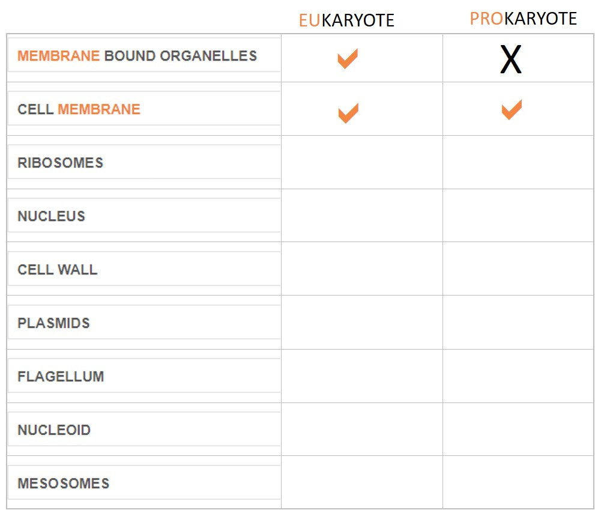Image resolution: width=595 pixels, height=510 pixels.
Task: Check the empty Eukaryote cell for Ribosomes
Action: [361, 162]
